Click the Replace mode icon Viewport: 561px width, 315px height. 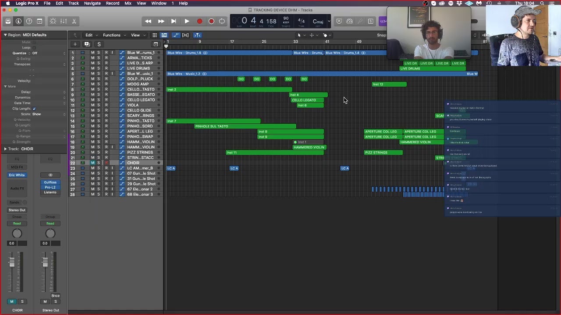coord(339,21)
